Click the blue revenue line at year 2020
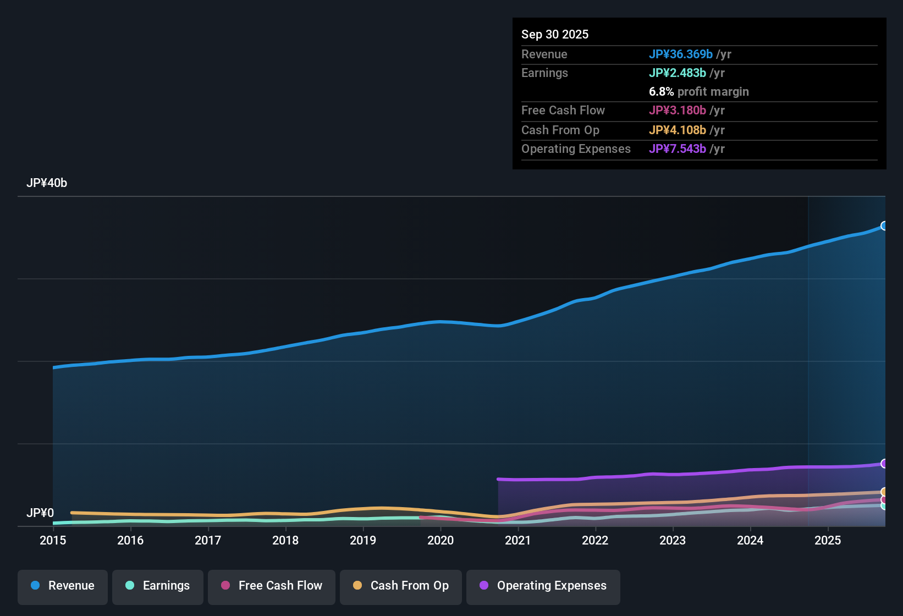Viewport: 903px width, 616px height. click(441, 322)
